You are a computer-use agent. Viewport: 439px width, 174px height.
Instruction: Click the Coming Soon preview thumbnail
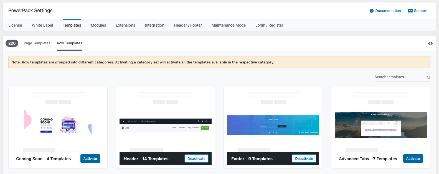(58, 121)
